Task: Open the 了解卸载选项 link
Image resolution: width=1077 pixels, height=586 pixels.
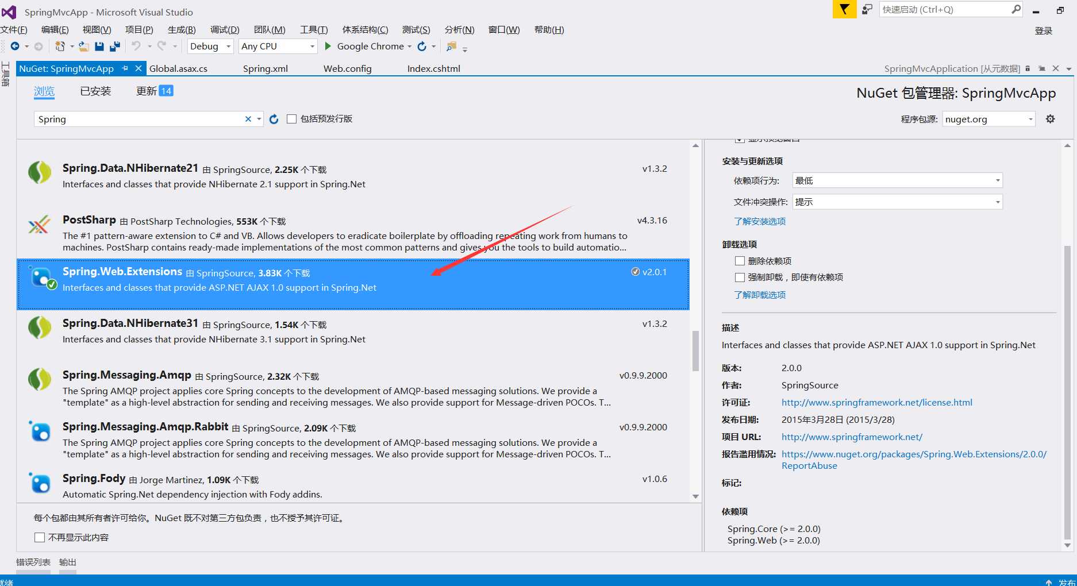Action: (x=760, y=295)
